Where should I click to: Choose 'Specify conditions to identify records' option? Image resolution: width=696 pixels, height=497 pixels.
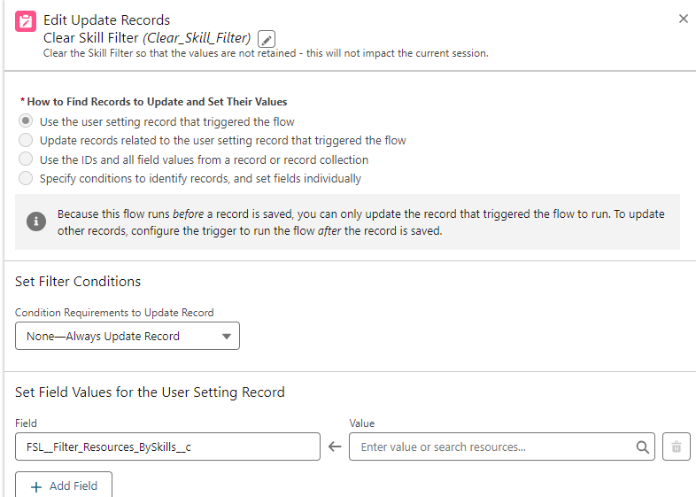tap(27, 178)
